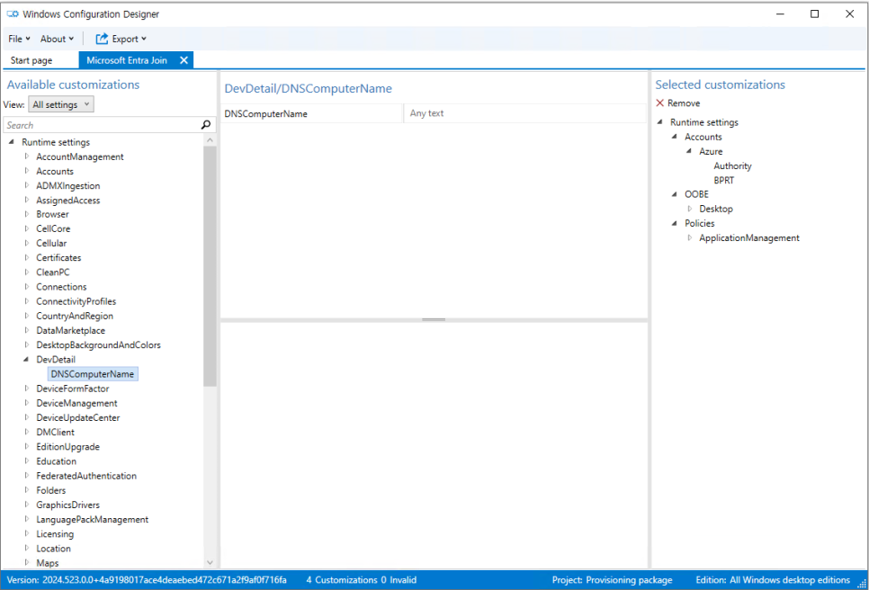
Task: Select Education tree item
Action: pos(57,460)
